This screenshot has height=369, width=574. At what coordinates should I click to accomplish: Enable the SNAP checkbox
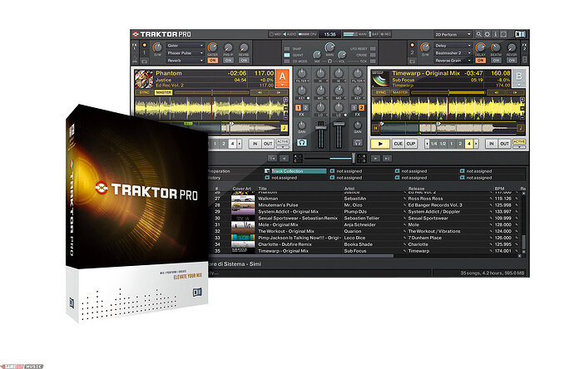click(287, 49)
